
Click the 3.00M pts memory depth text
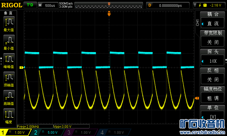pos(66,7)
